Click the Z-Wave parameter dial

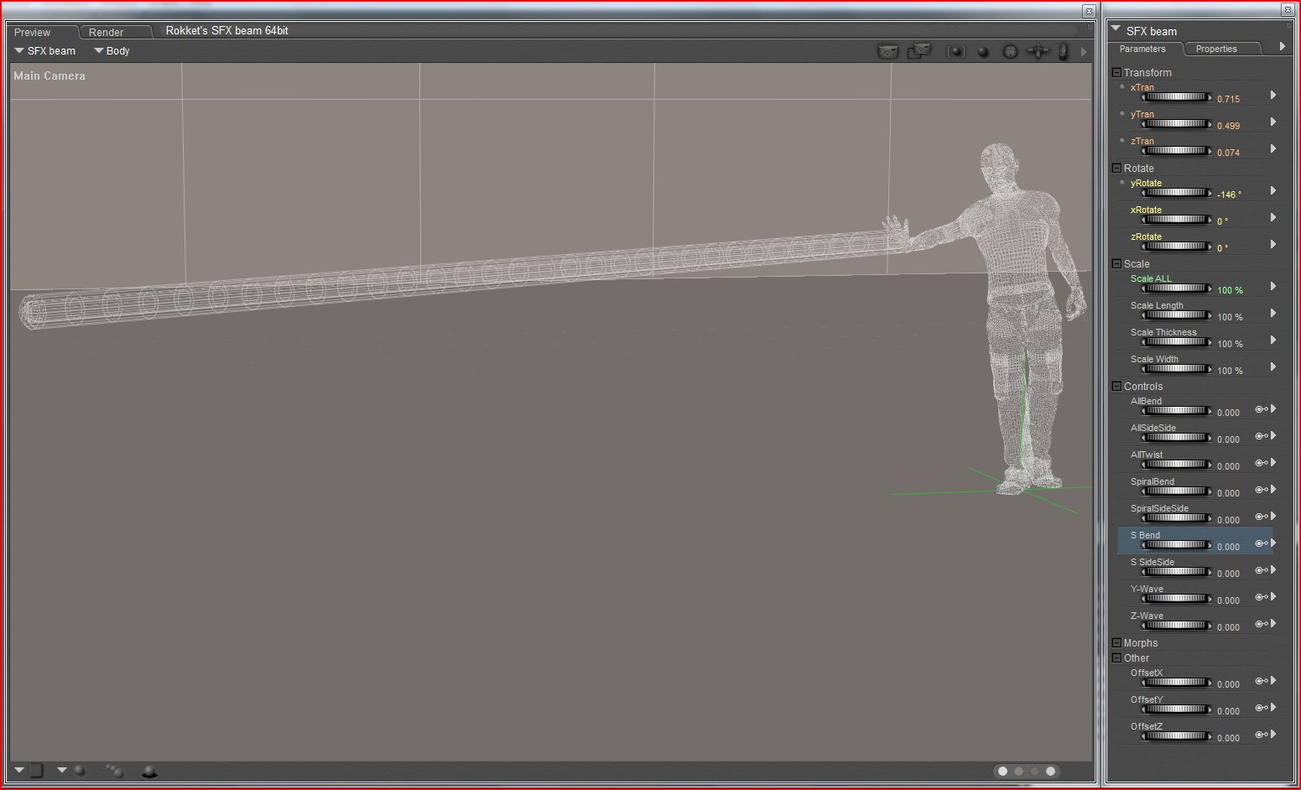coord(1176,626)
